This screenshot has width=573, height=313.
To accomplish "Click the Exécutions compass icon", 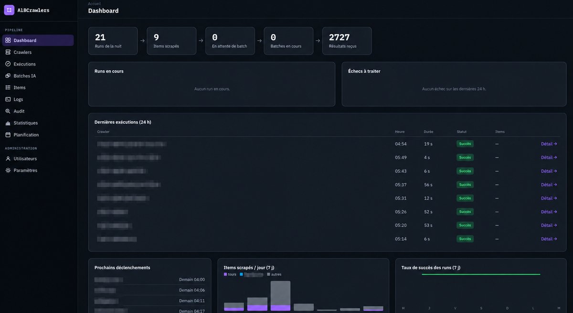I will [8, 64].
